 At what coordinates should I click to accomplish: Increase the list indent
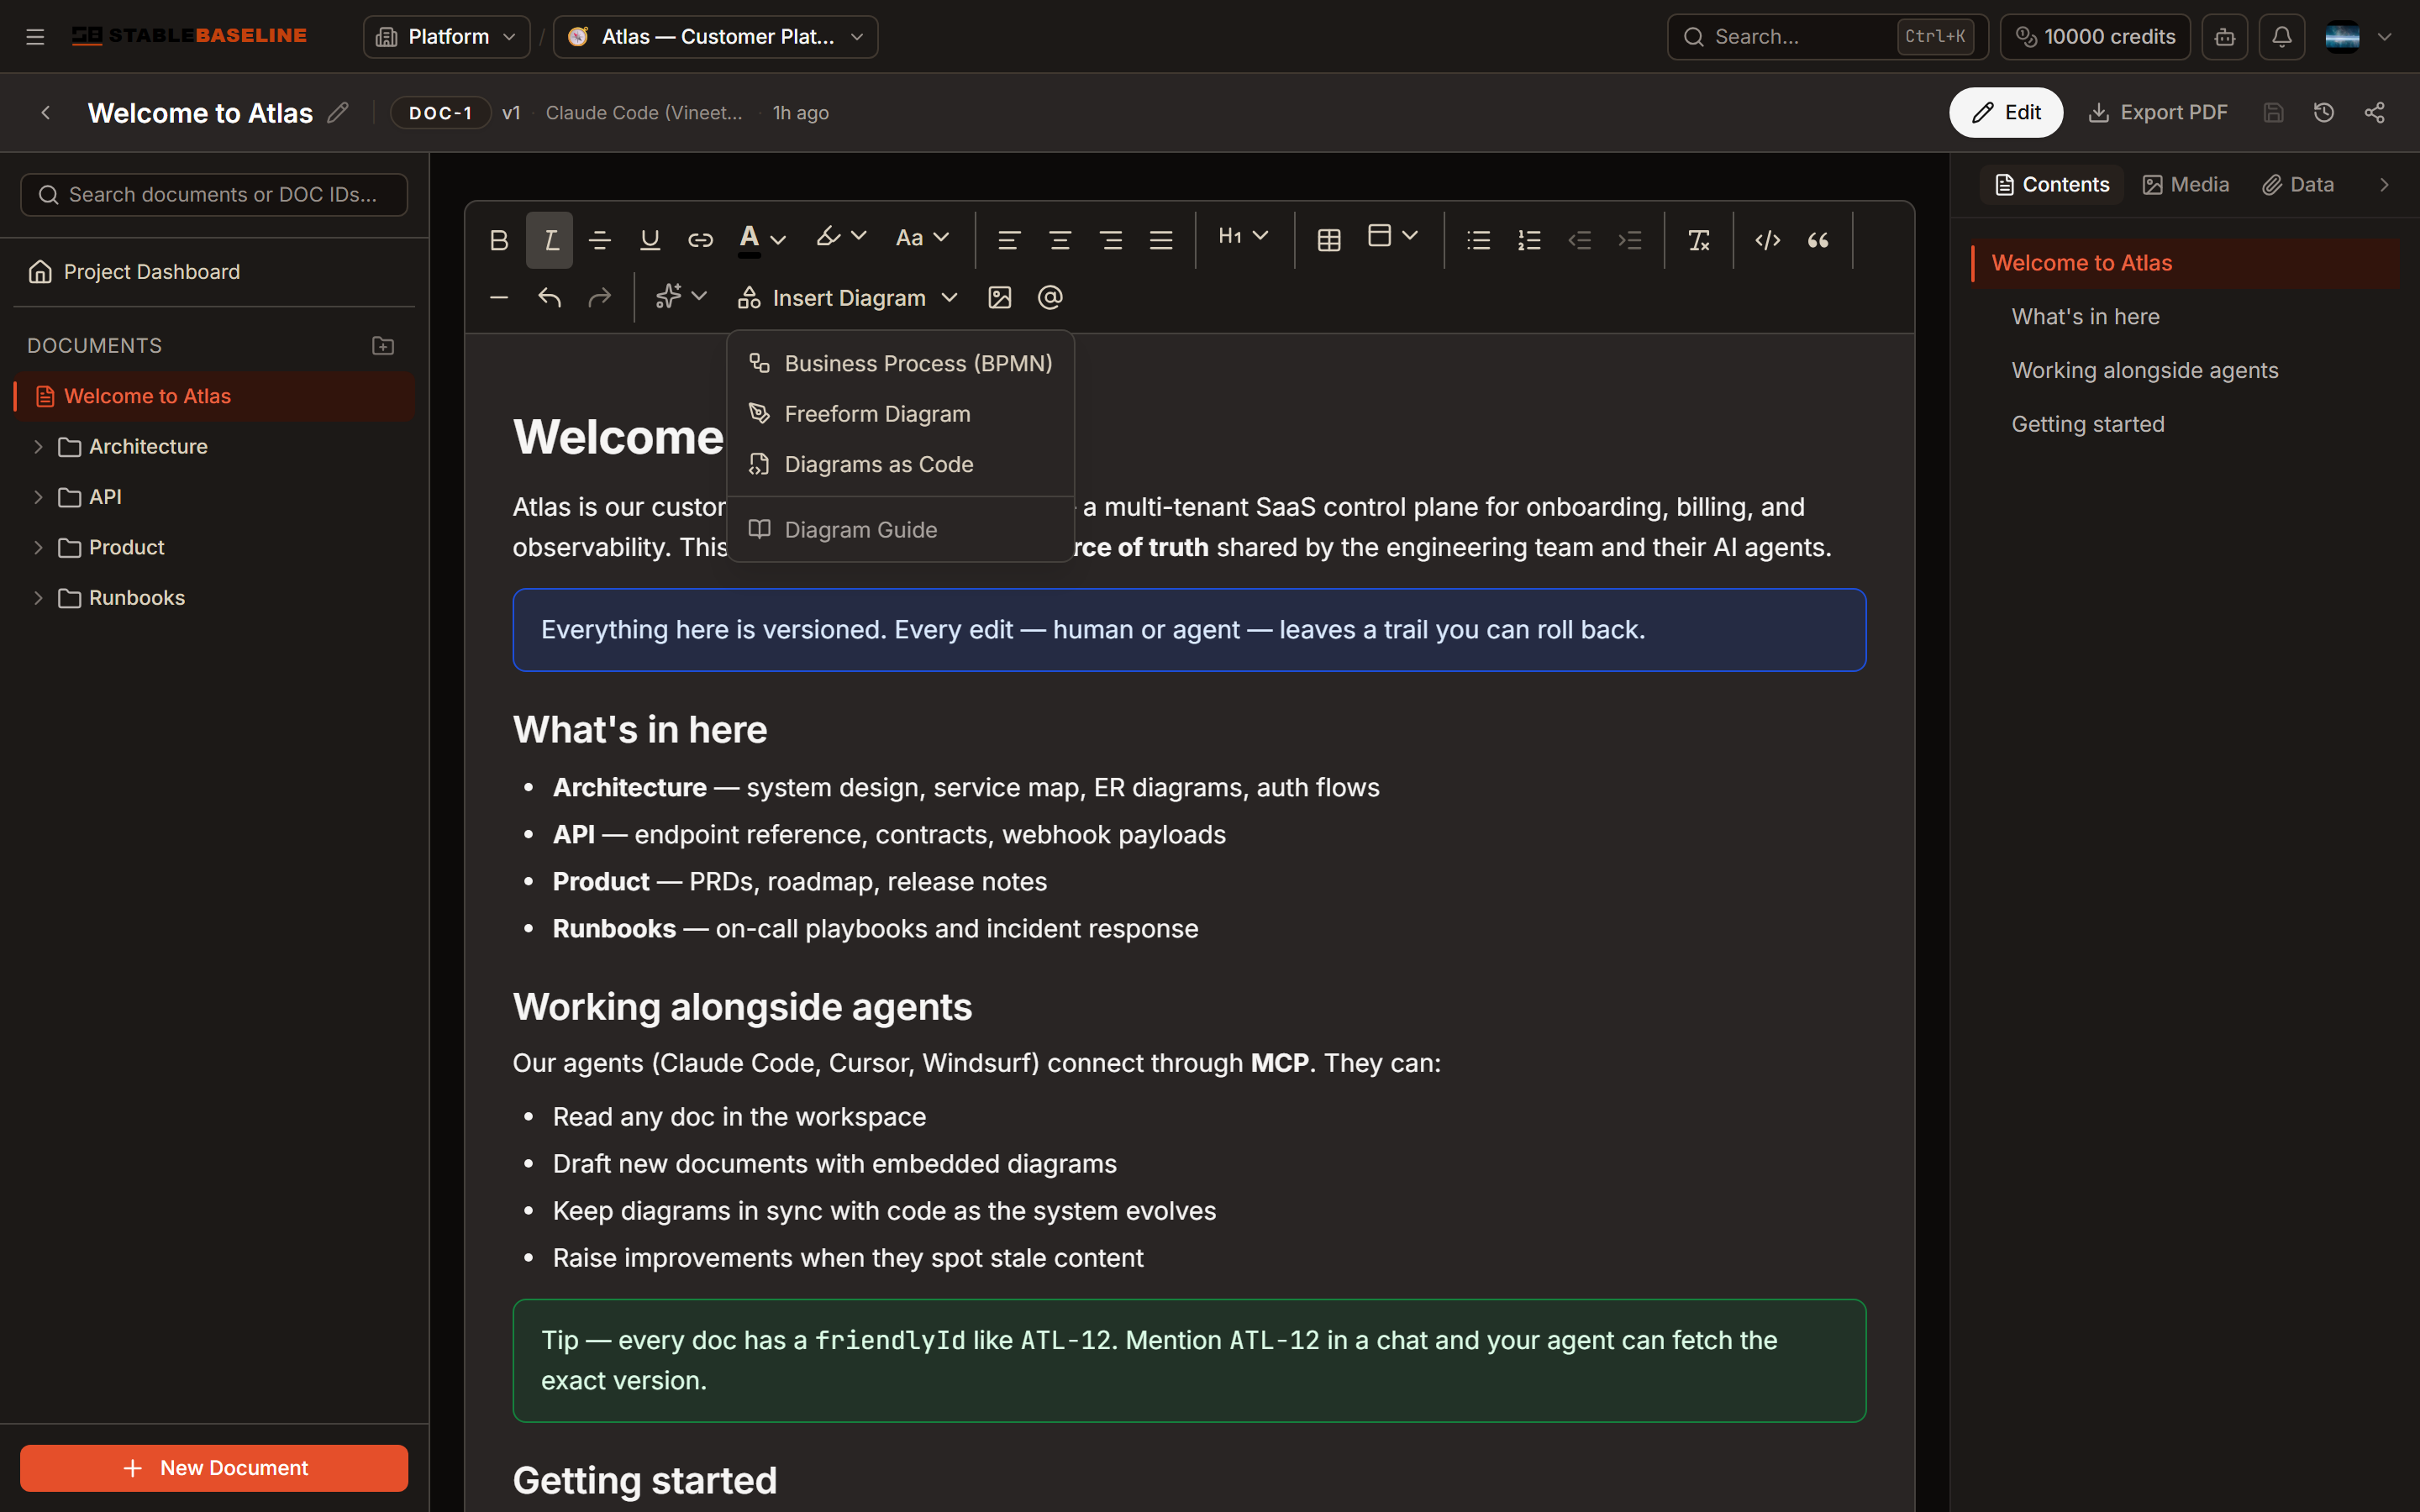1630,240
